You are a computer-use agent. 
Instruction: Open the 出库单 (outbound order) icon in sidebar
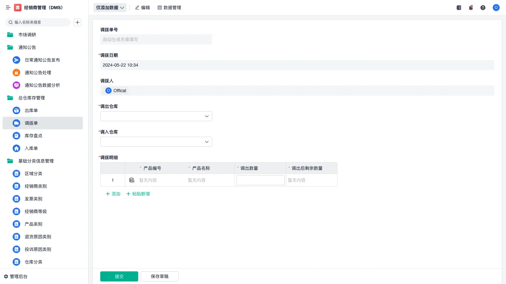(16, 110)
